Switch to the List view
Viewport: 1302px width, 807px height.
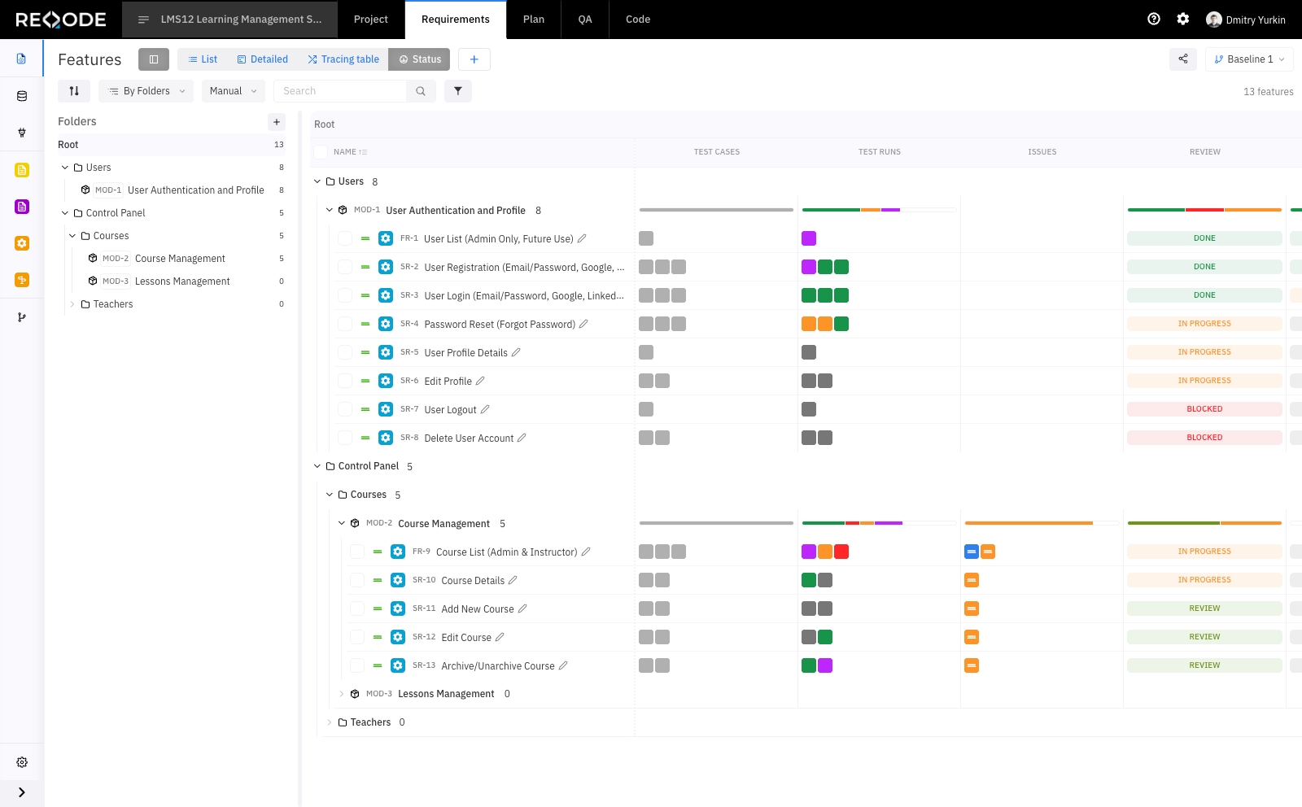tap(203, 59)
